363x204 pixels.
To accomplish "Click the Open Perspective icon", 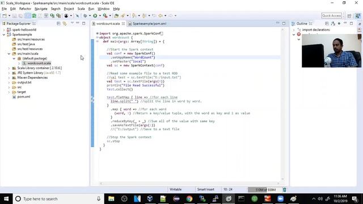I will coord(349,16).
